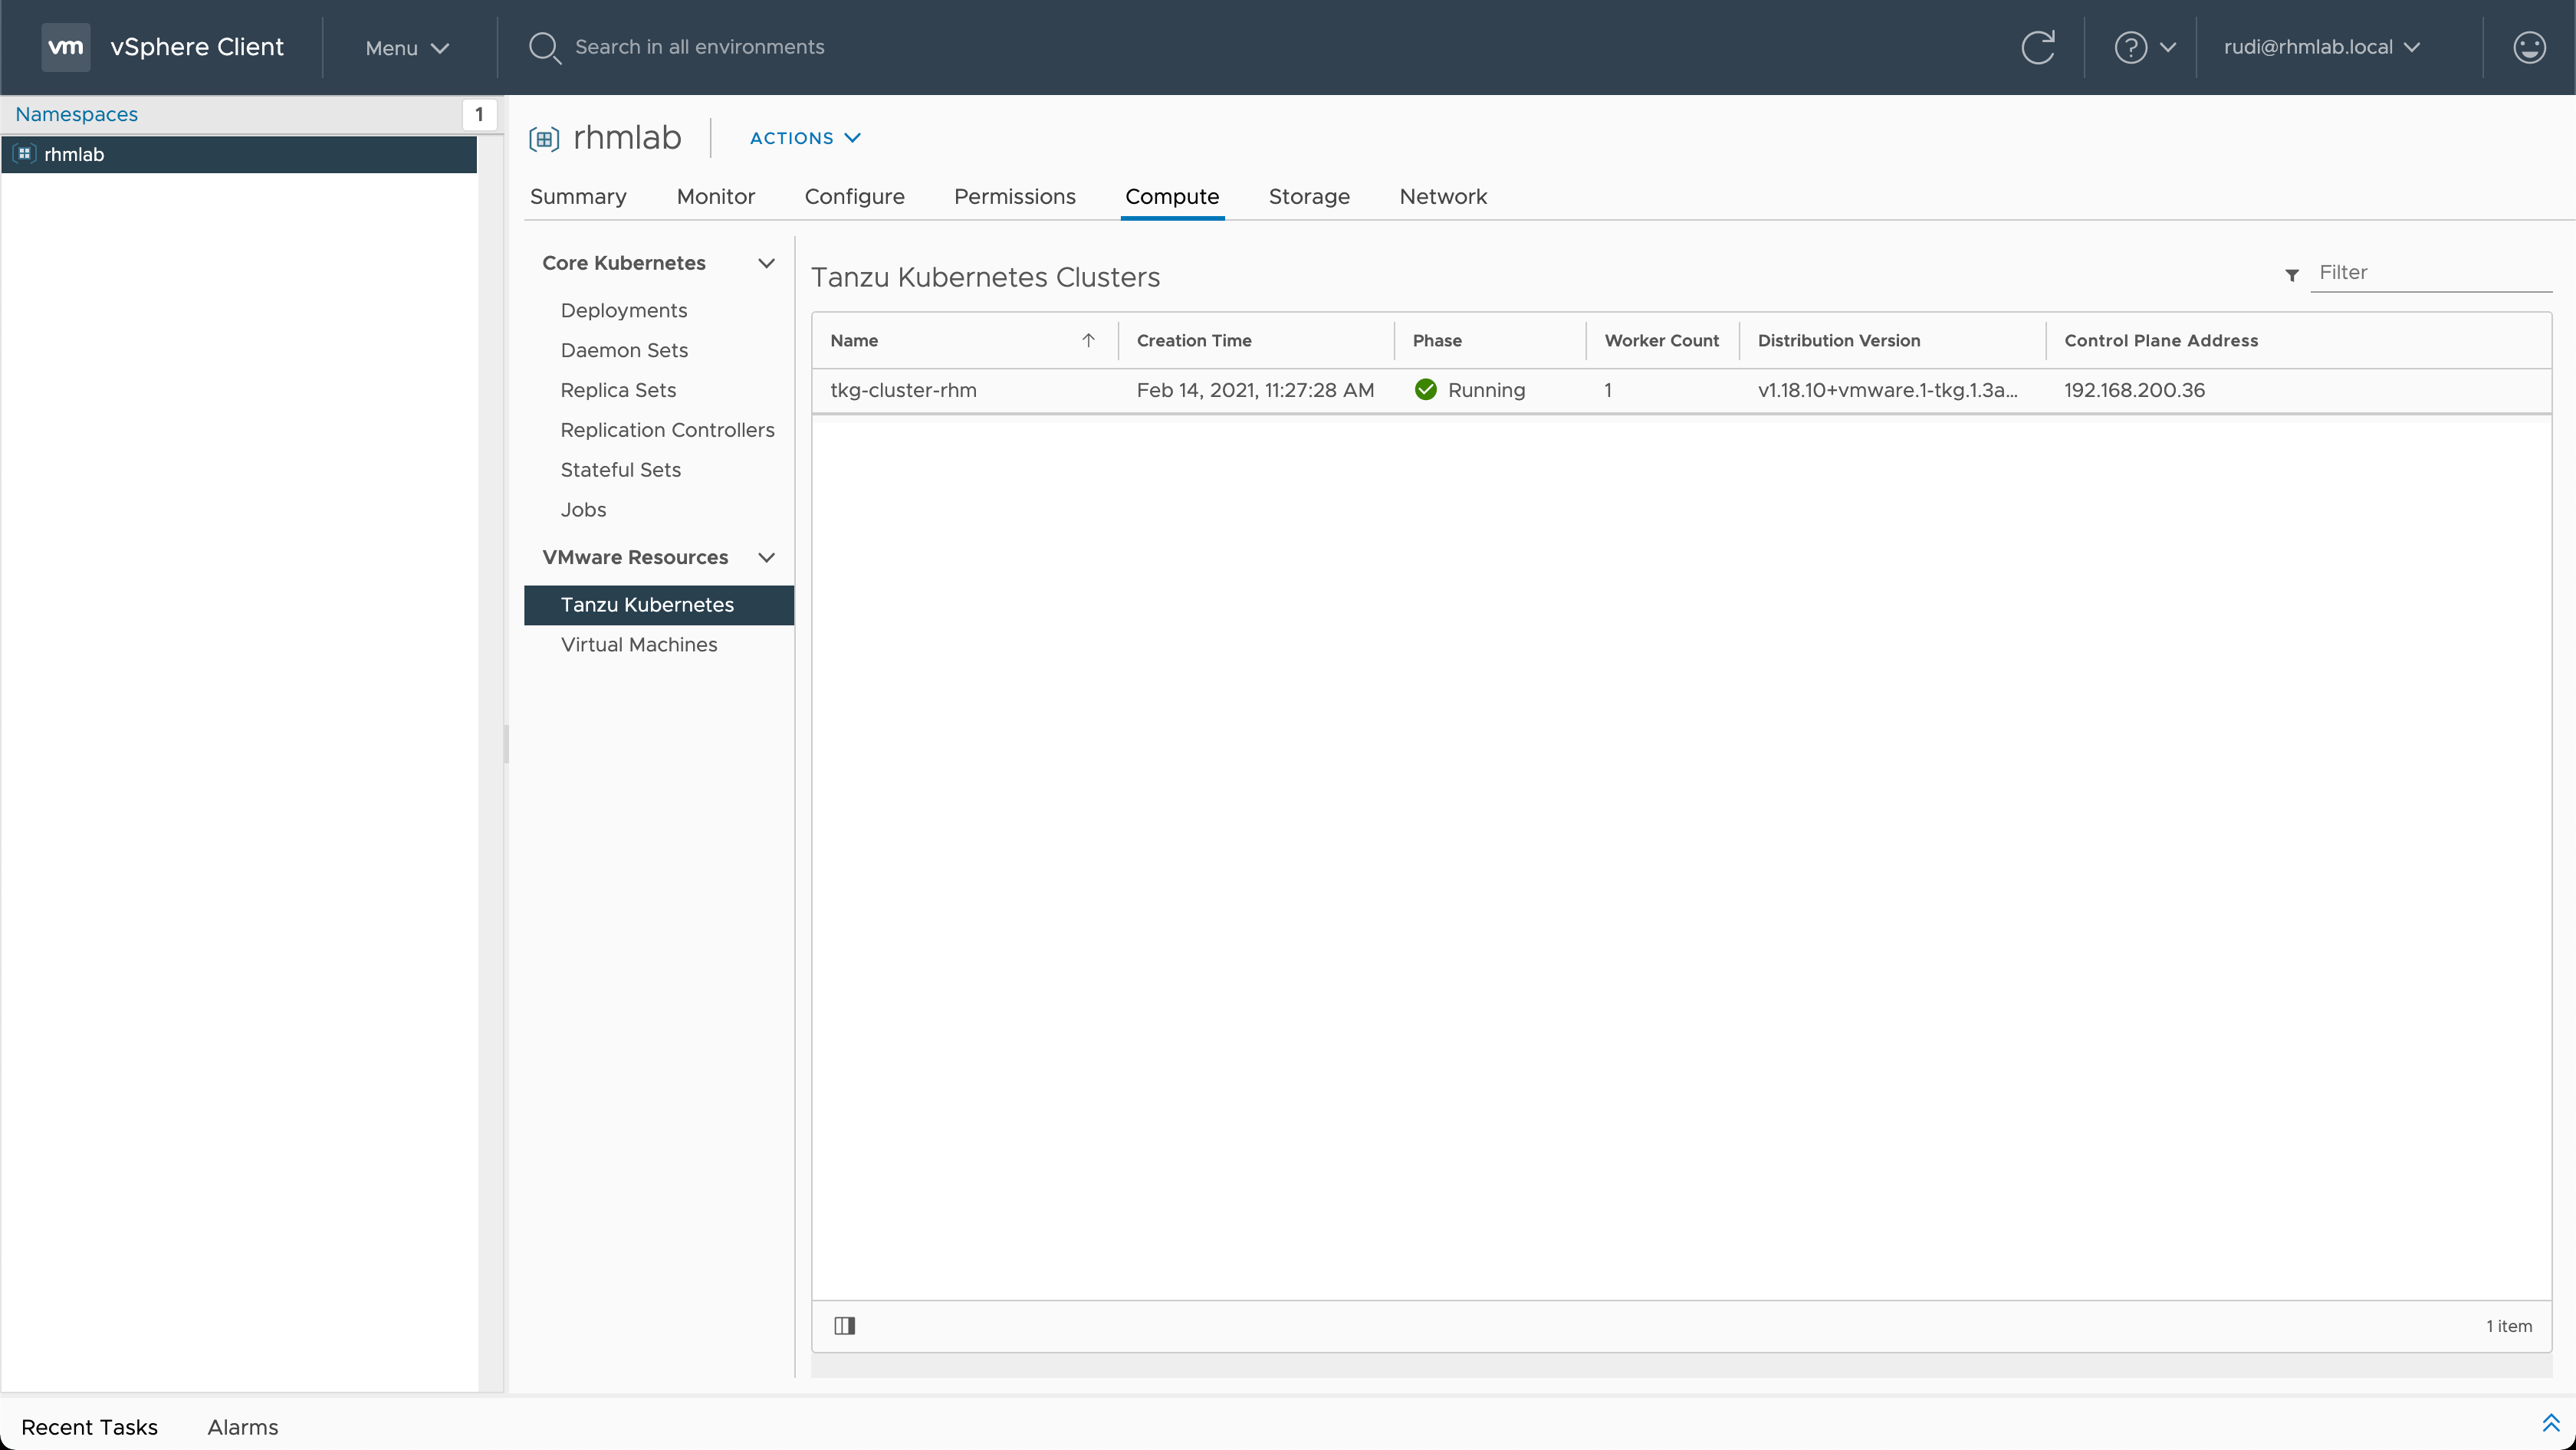Viewport: 2576px width, 1450px height.
Task: Click the column layout icon at bottom left
Action: point(844,1326)
